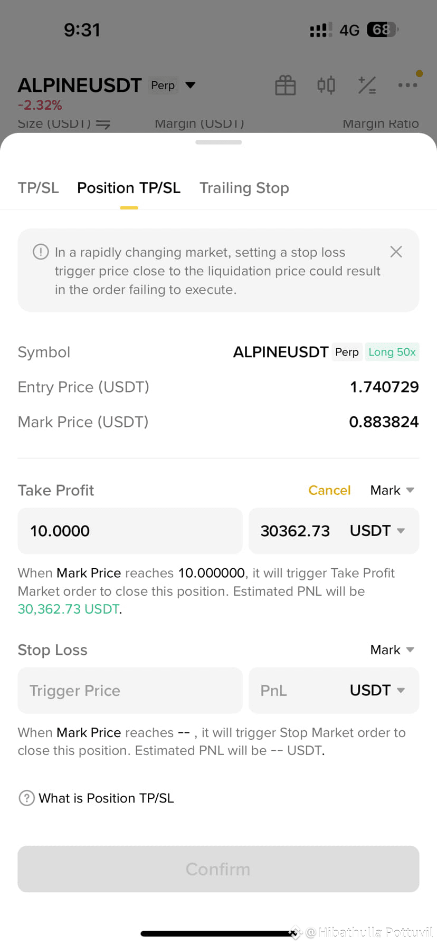Screen dimensions: 437x946
Task: Open What is Position TP/SL link
Action: 106,798
